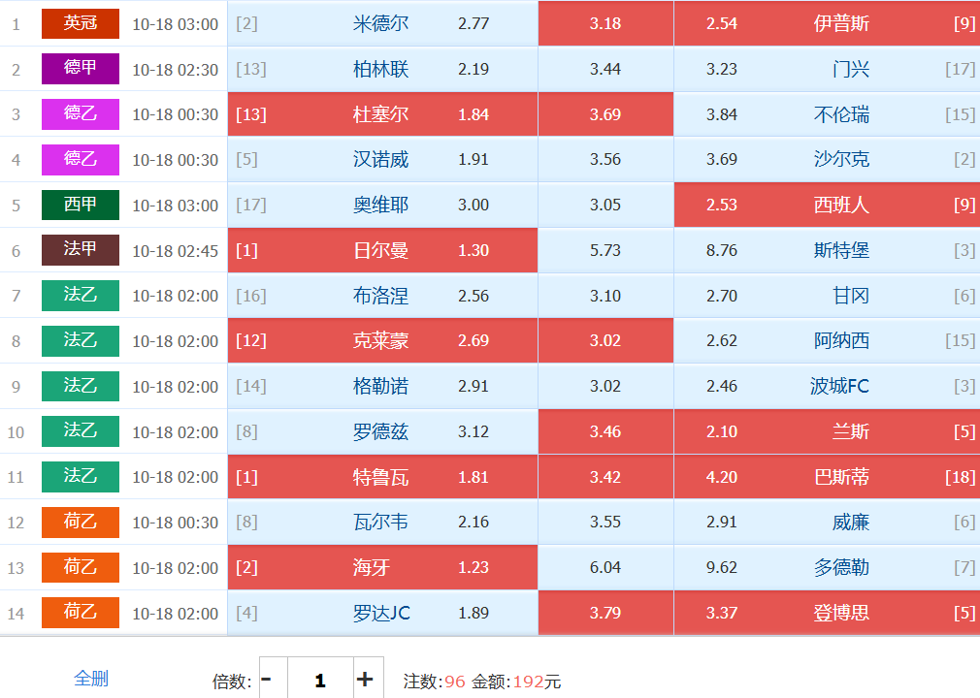Click the 西甲 league tag in row 5
The width and height of the screenshot is (980, 698).
80,205
